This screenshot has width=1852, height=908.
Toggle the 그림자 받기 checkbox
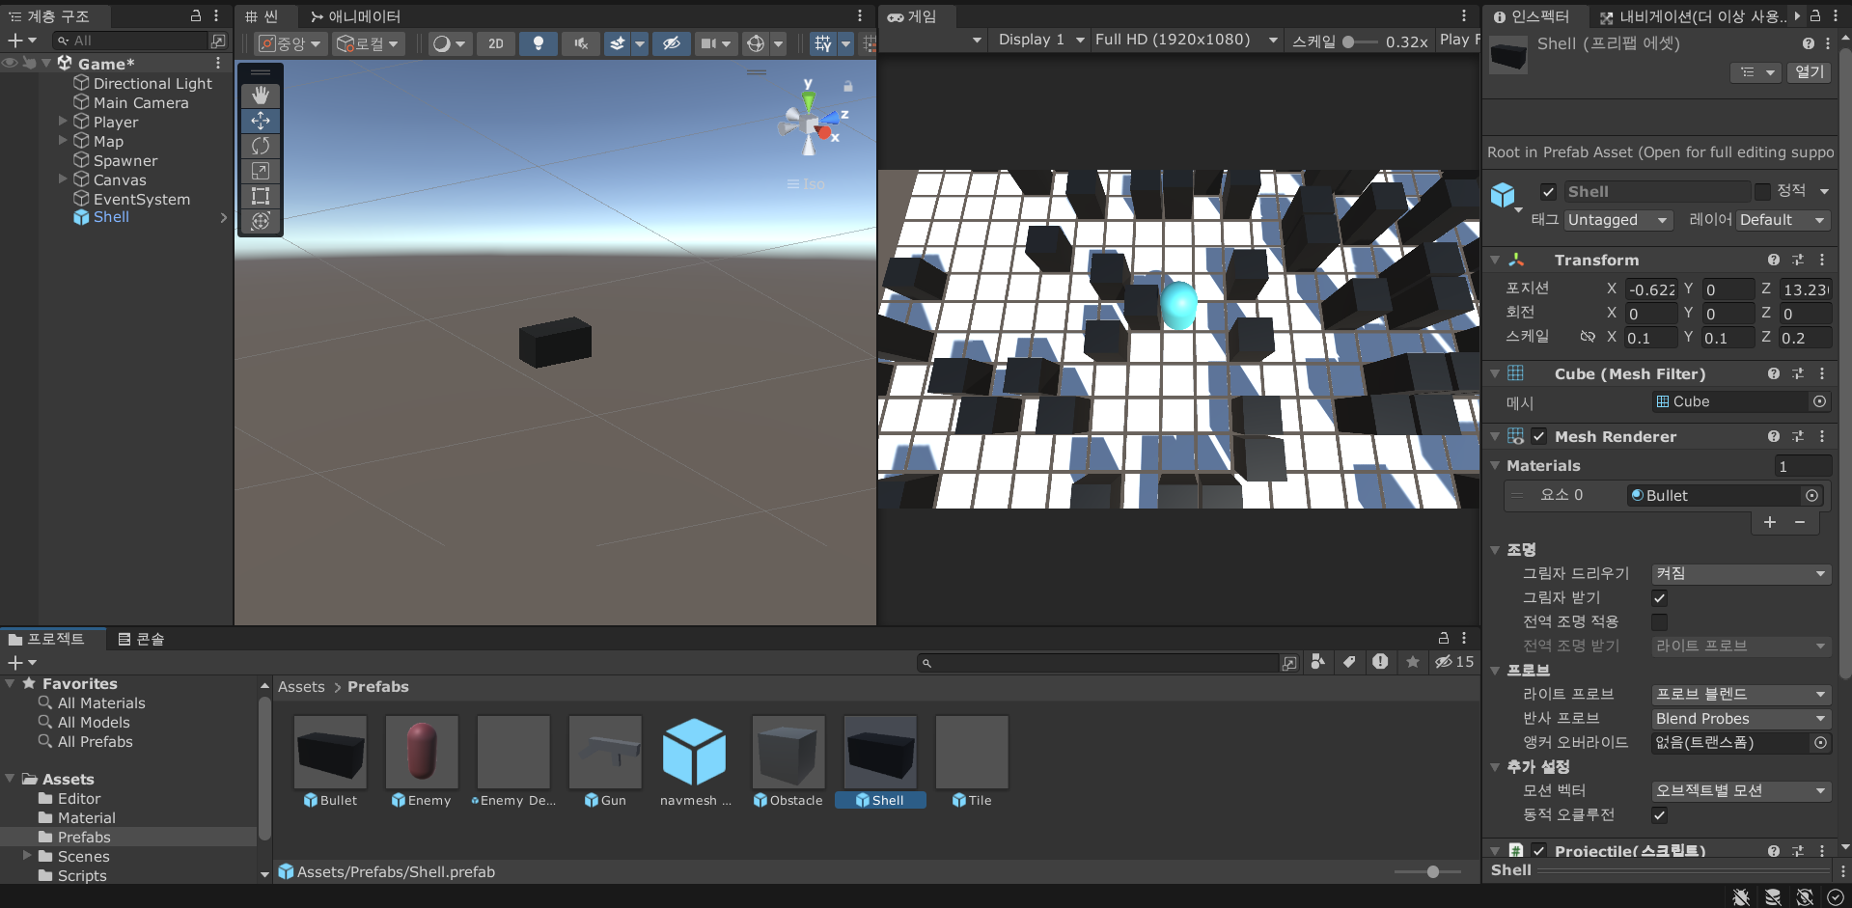(1659, 598)
